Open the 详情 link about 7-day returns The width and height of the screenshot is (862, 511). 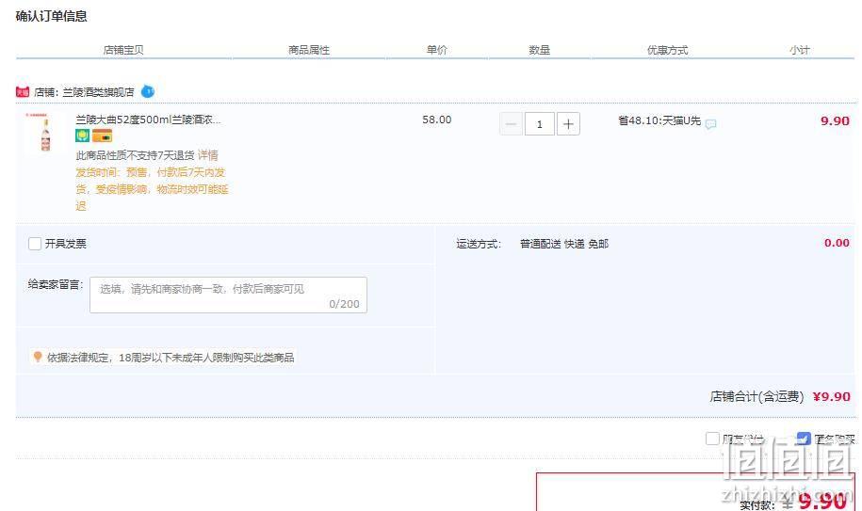click(x=208, y=155)
